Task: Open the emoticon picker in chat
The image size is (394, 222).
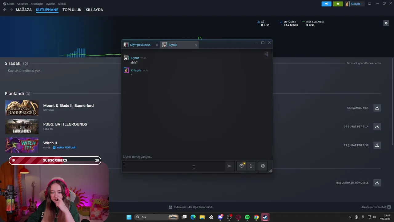Action: 242,166
